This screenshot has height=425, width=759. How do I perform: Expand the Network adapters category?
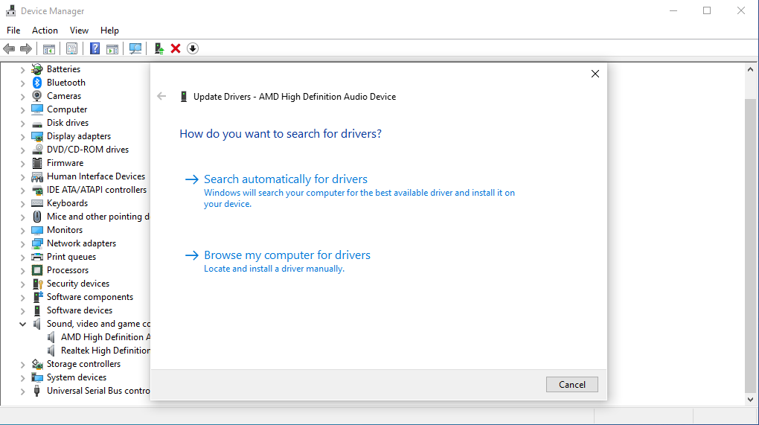(x=22, y=244)
